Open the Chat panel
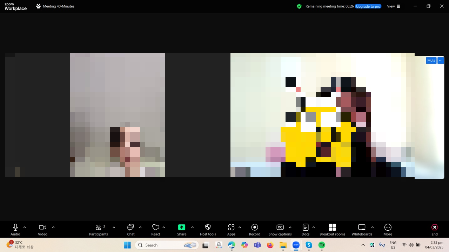Image resolution: width=449 pixels, height=252 pixels. [131, 230]
